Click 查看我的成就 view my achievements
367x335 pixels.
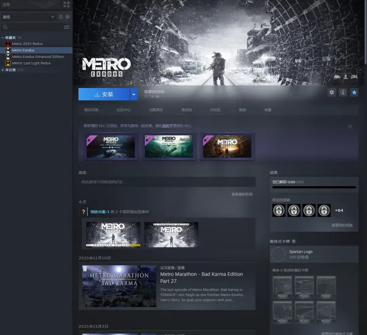[x=342, y=225]
